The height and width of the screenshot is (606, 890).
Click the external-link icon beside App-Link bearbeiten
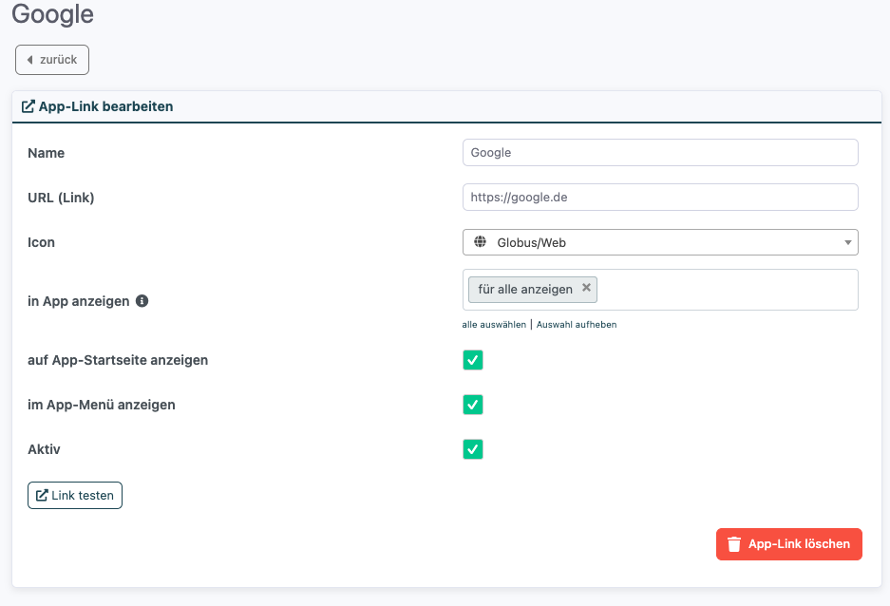(x=28, y=106)
